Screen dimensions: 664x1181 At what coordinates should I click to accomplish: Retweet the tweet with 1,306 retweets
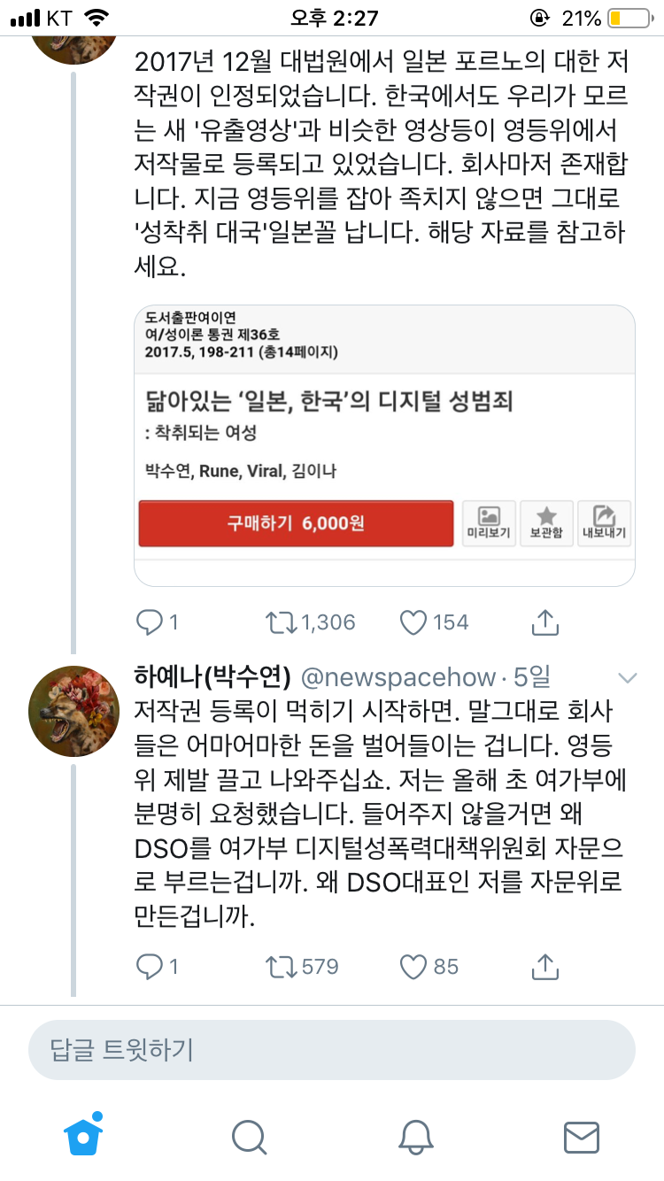click(x=283, y=622)
